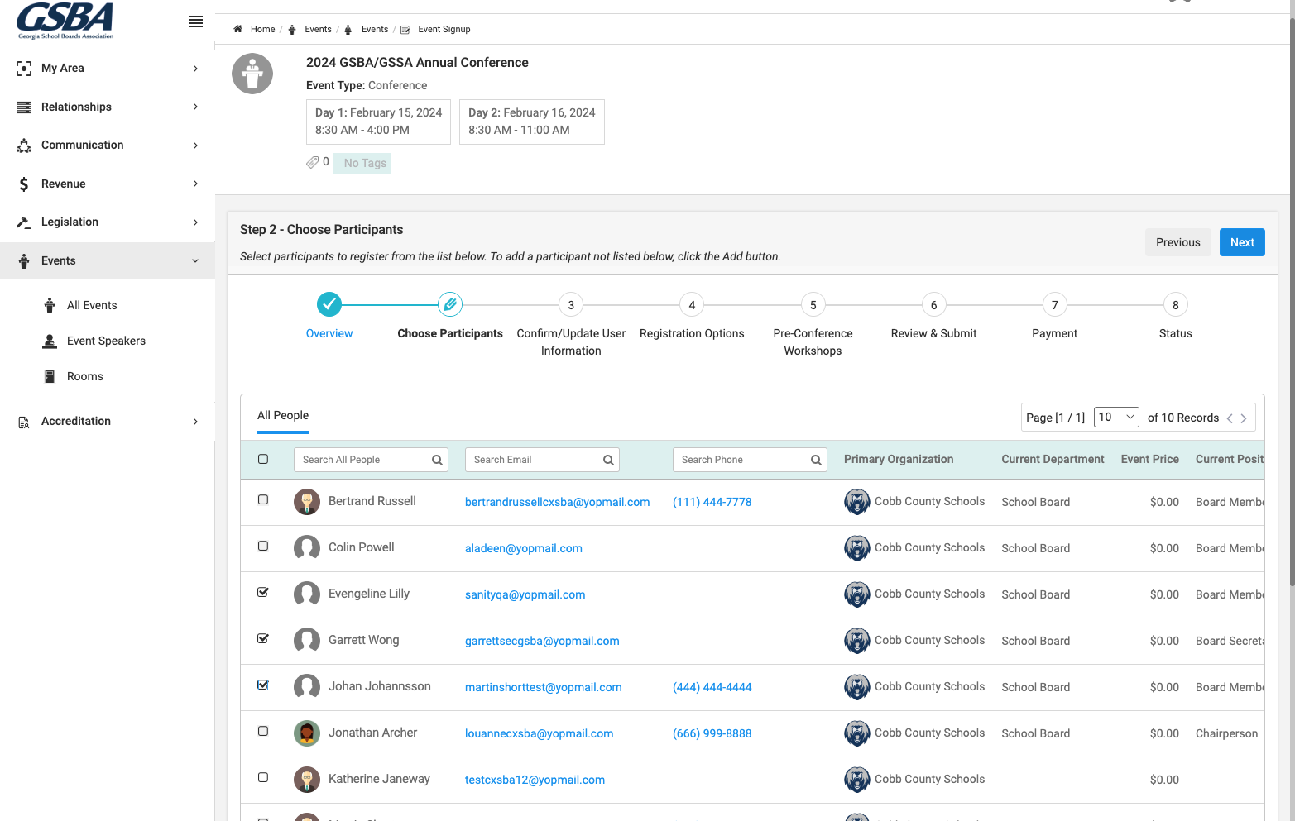Click the Search Email input field
The height and width of the screenshot is (821, 1295).
[542, 460]
